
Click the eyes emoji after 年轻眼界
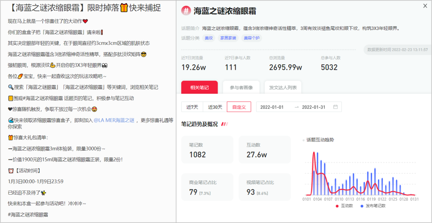click(x=104, y=66)
